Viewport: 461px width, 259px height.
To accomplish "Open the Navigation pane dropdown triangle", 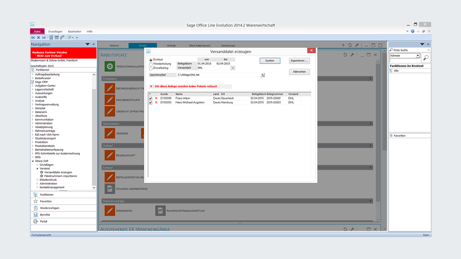I will 87,44.
